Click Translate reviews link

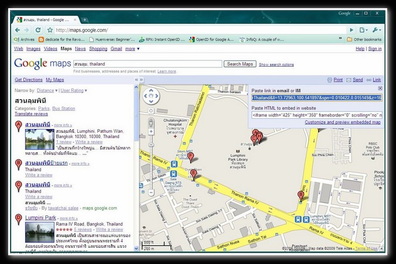(x=31, y=114)
